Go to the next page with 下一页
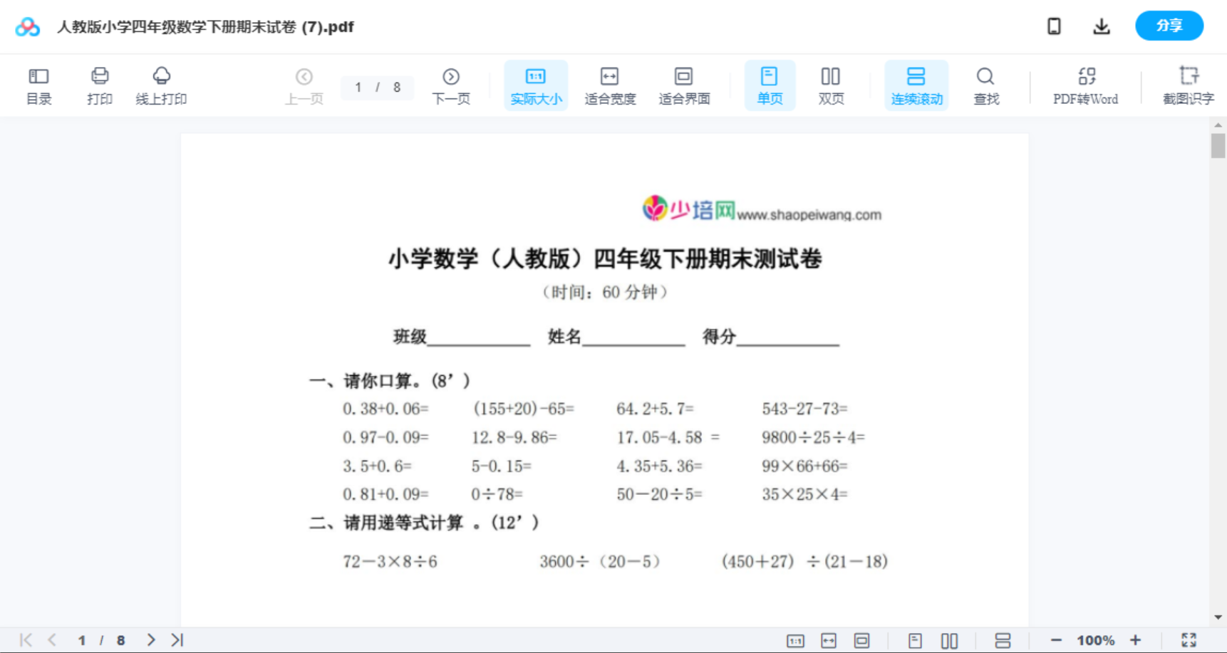 451,85
